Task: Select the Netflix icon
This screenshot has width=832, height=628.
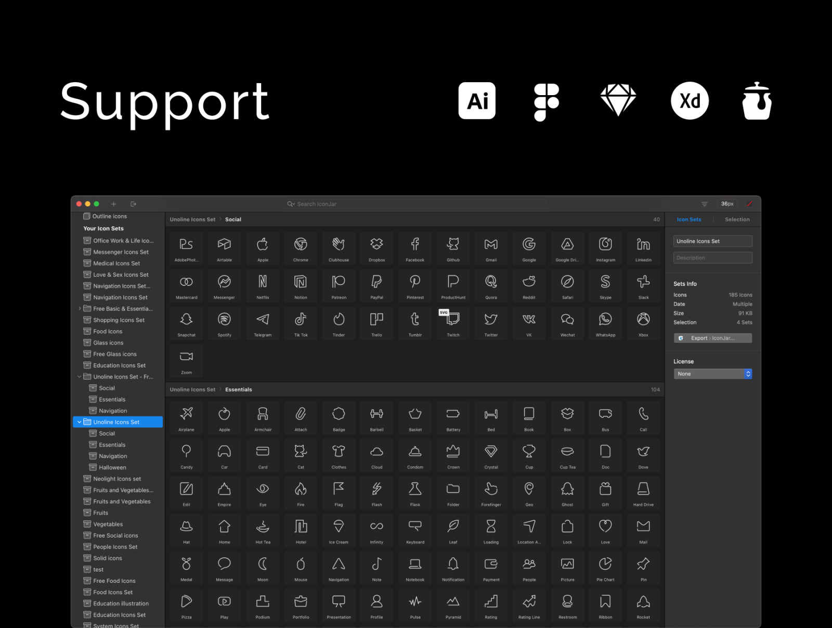Action: click(x=263, y=286)
